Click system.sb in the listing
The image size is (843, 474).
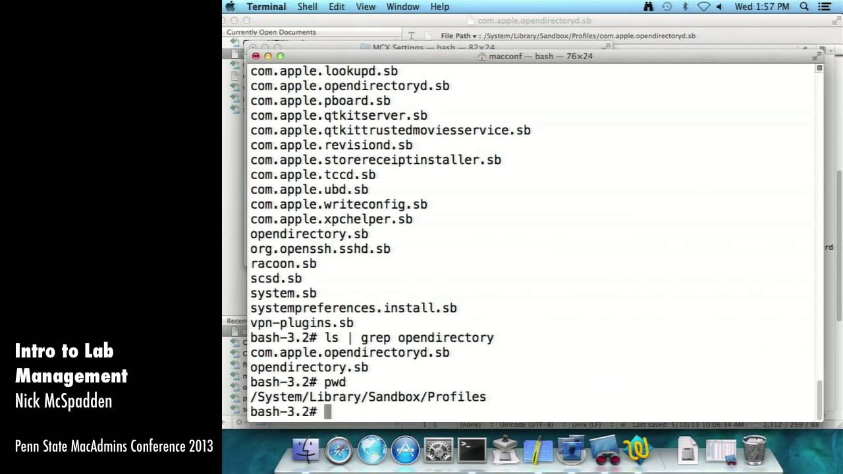[x=283, y=293]
